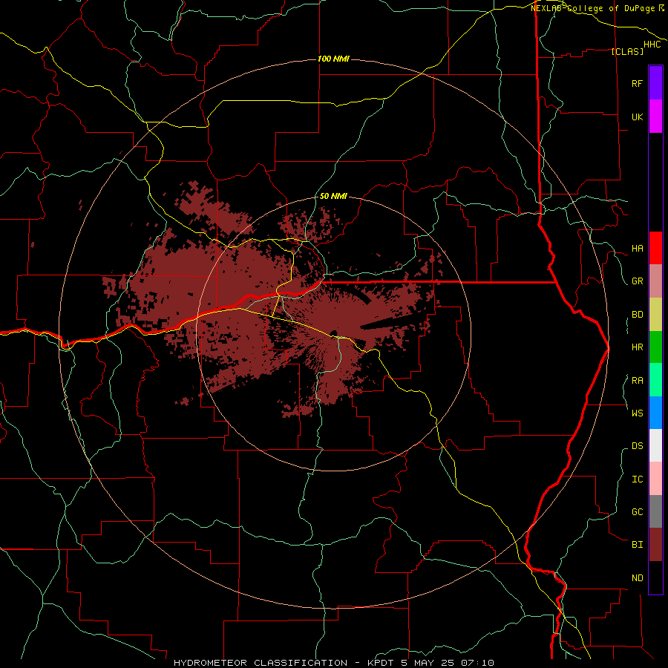668x668 pixels.
Task: Click the DS white legend swatch
Action: pyautogui.click(x=655, y=445)
